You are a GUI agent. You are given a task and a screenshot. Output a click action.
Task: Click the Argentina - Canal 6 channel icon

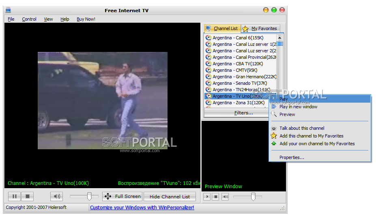[208, 38]
